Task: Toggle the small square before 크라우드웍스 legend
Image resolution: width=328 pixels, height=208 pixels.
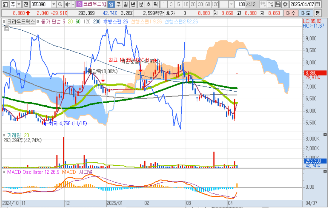Action: pyautogui.click(x=4, y=21)
